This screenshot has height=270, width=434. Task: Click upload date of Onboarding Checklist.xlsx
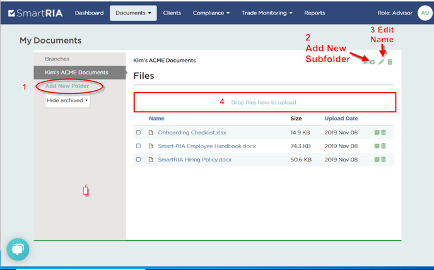[x=341, y=132]
